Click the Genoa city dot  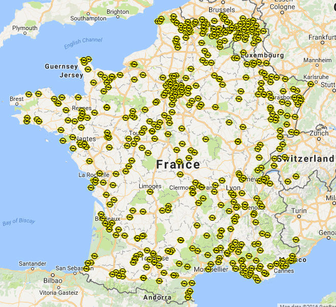click(328, 238)
